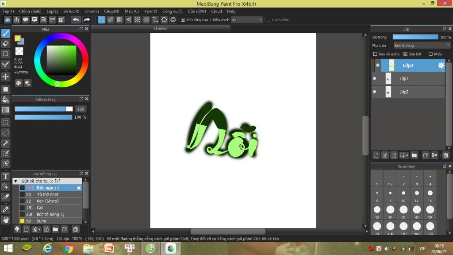Select the Eraser tool
Viewport: 453px width, 255px height.
click(x=5, y=44)
